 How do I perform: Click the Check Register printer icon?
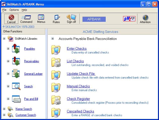[x=56, y=100]
